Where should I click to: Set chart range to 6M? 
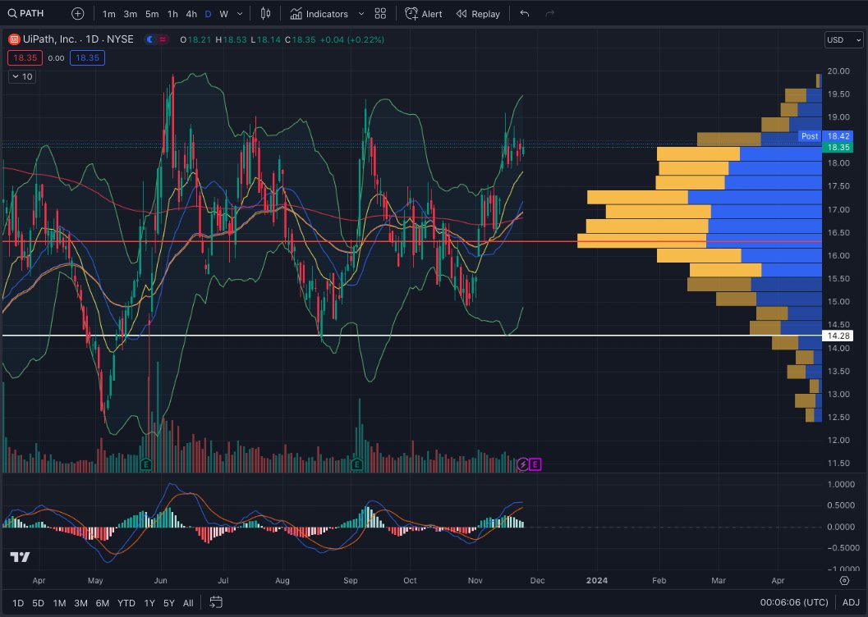103,602
